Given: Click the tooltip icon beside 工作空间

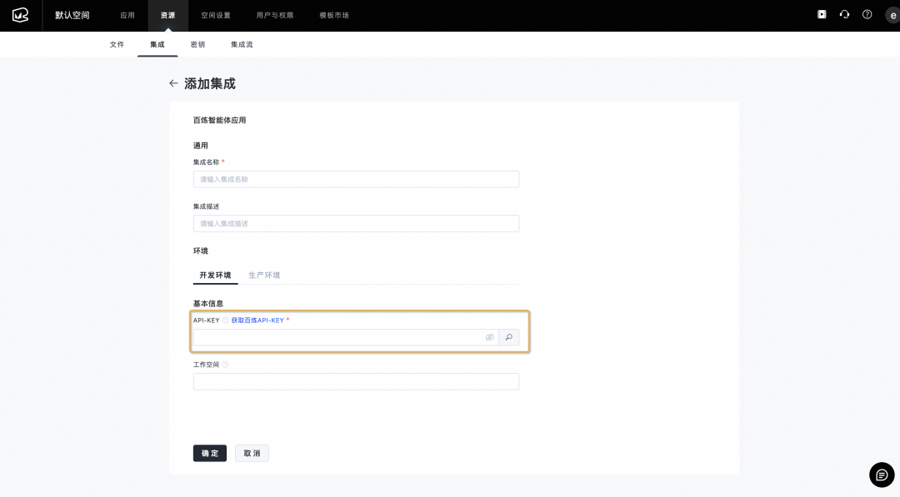Looking at the screenshot, I should tap(223, 364).
